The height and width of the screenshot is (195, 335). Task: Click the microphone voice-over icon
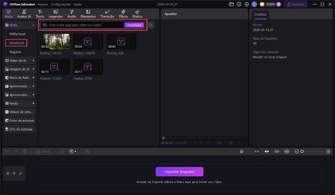point(242,151)
